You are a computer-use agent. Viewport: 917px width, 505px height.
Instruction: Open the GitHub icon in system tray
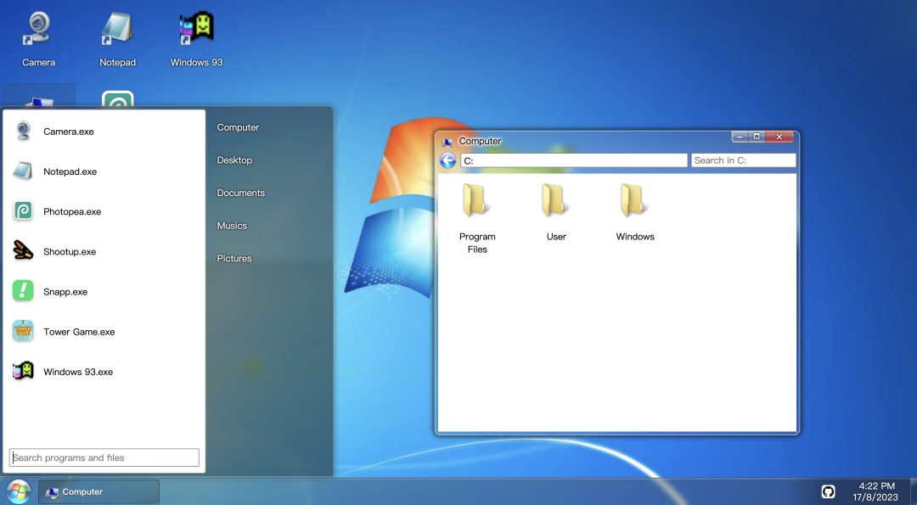[x=828, y=491]
